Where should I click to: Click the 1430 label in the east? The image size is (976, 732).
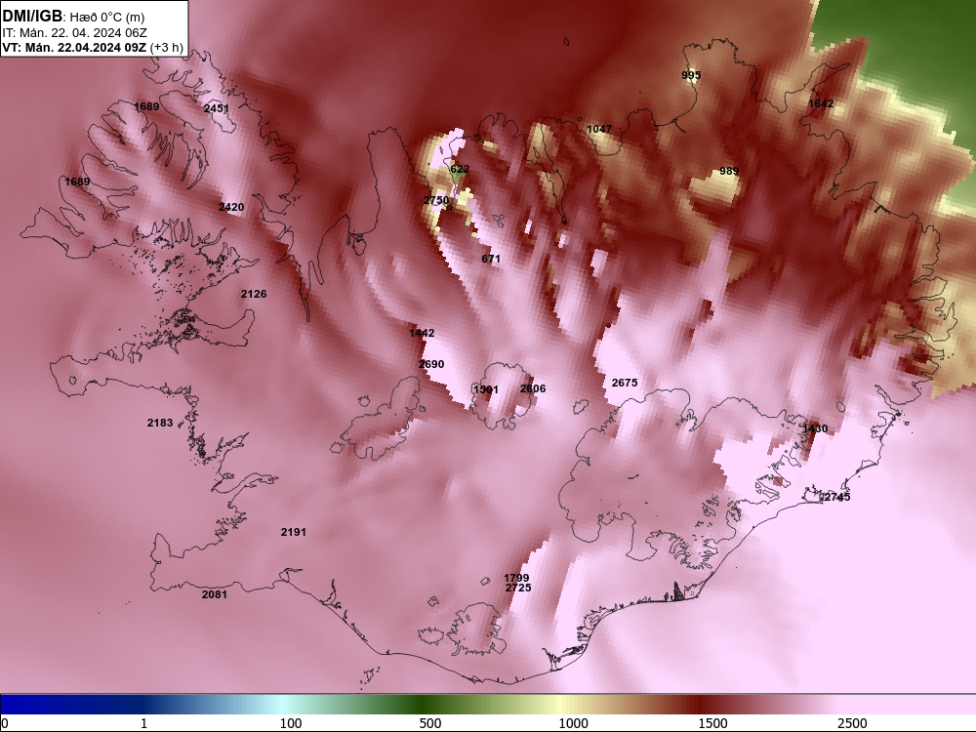point(815,428)
